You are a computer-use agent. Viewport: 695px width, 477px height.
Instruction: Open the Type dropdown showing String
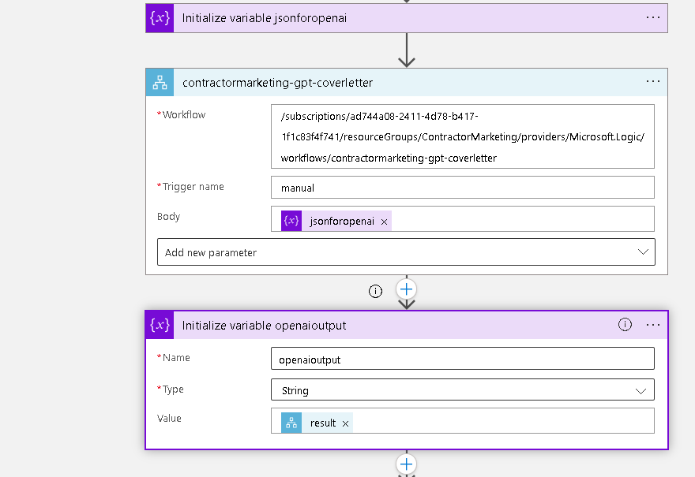coord(463,389)
